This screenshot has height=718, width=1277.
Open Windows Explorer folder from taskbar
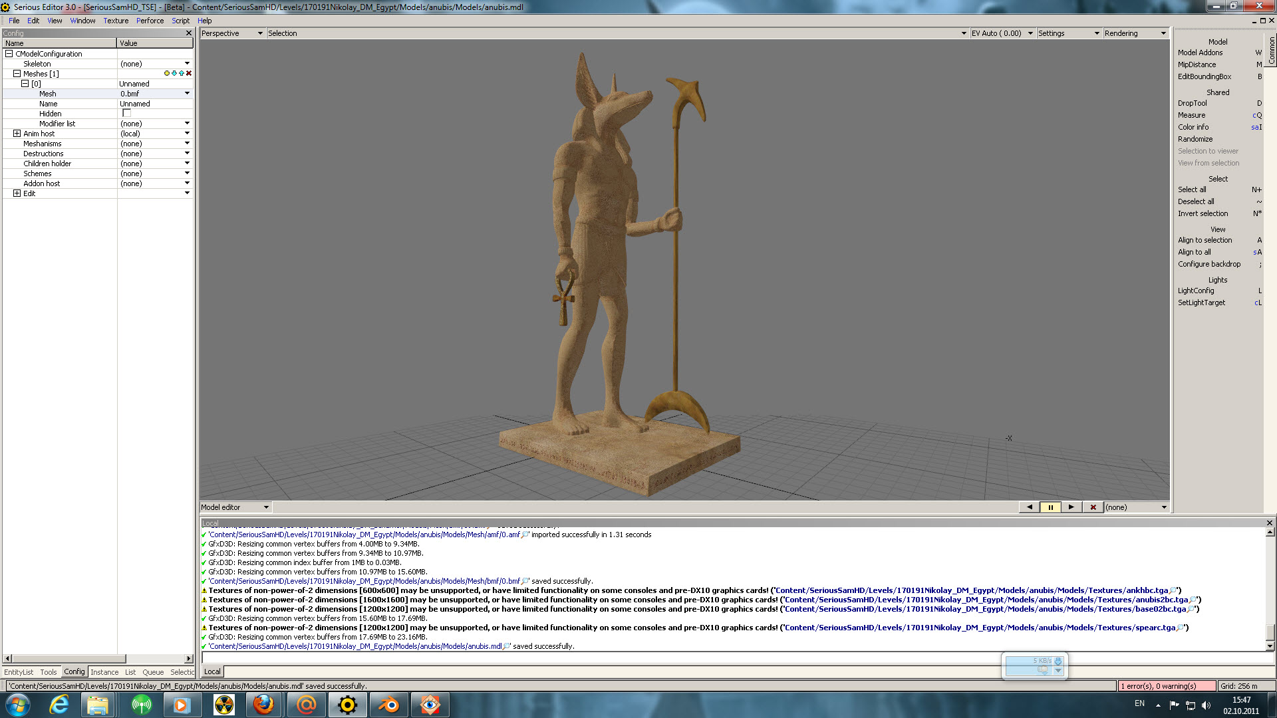pyautogui.click(x=98, y=705)
